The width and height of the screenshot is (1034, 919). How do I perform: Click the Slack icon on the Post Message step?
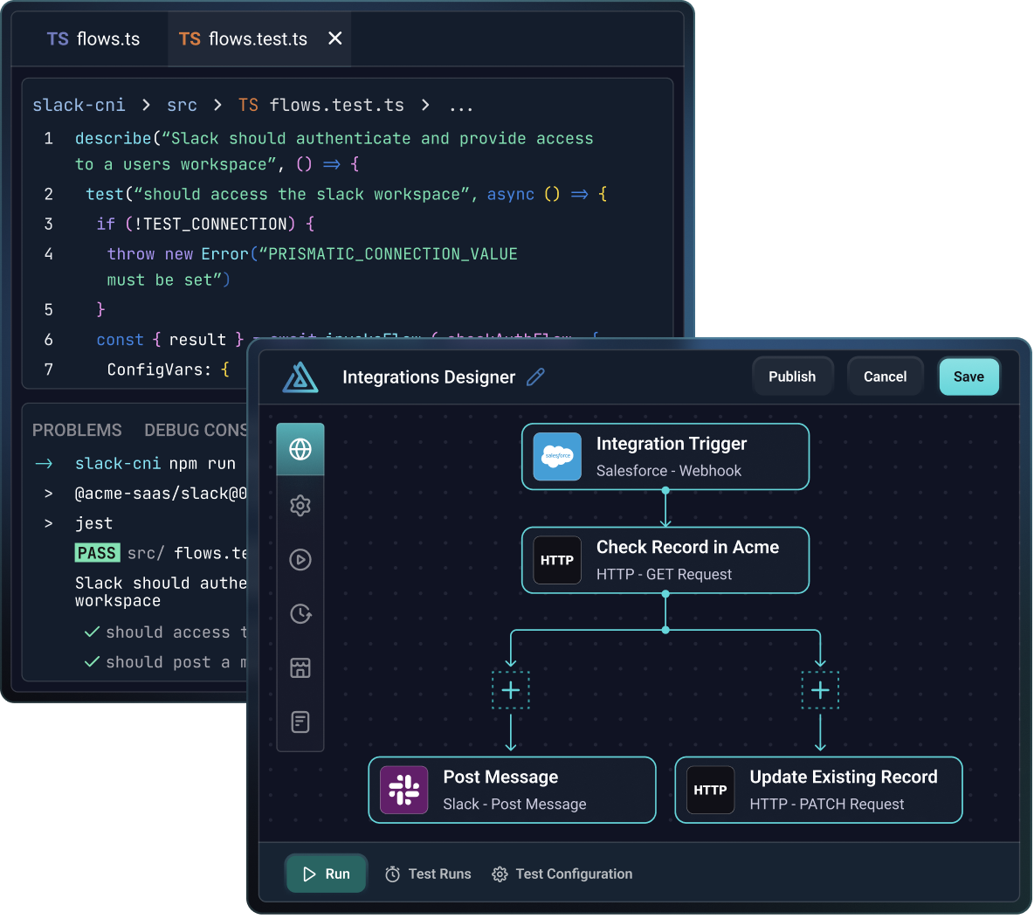tap(403, 790)
